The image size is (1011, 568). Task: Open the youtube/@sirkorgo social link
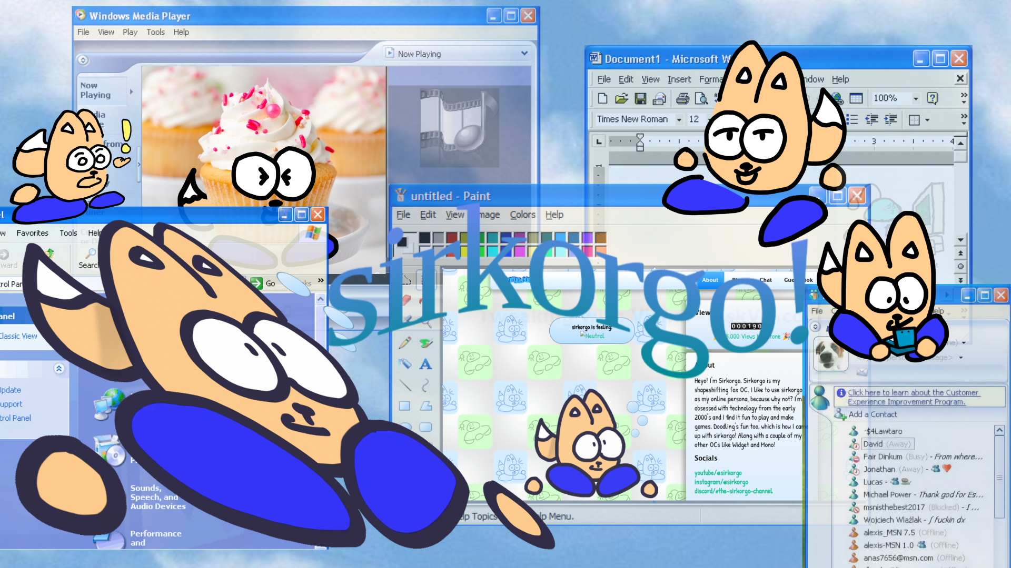pyautogui.click(x=718, y=473)
